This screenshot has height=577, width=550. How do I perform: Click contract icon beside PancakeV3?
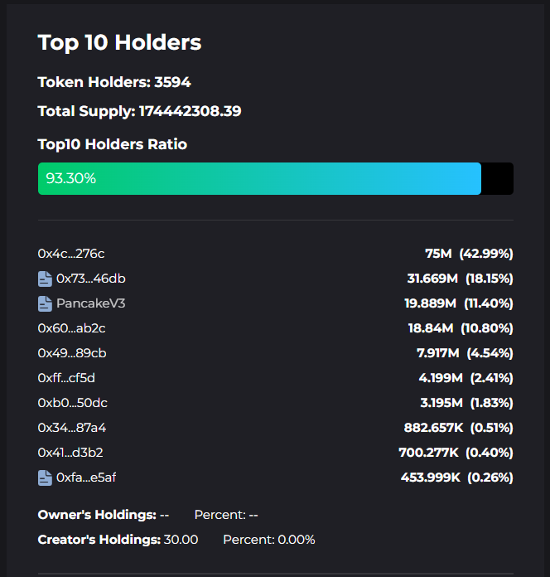[45, 303]
